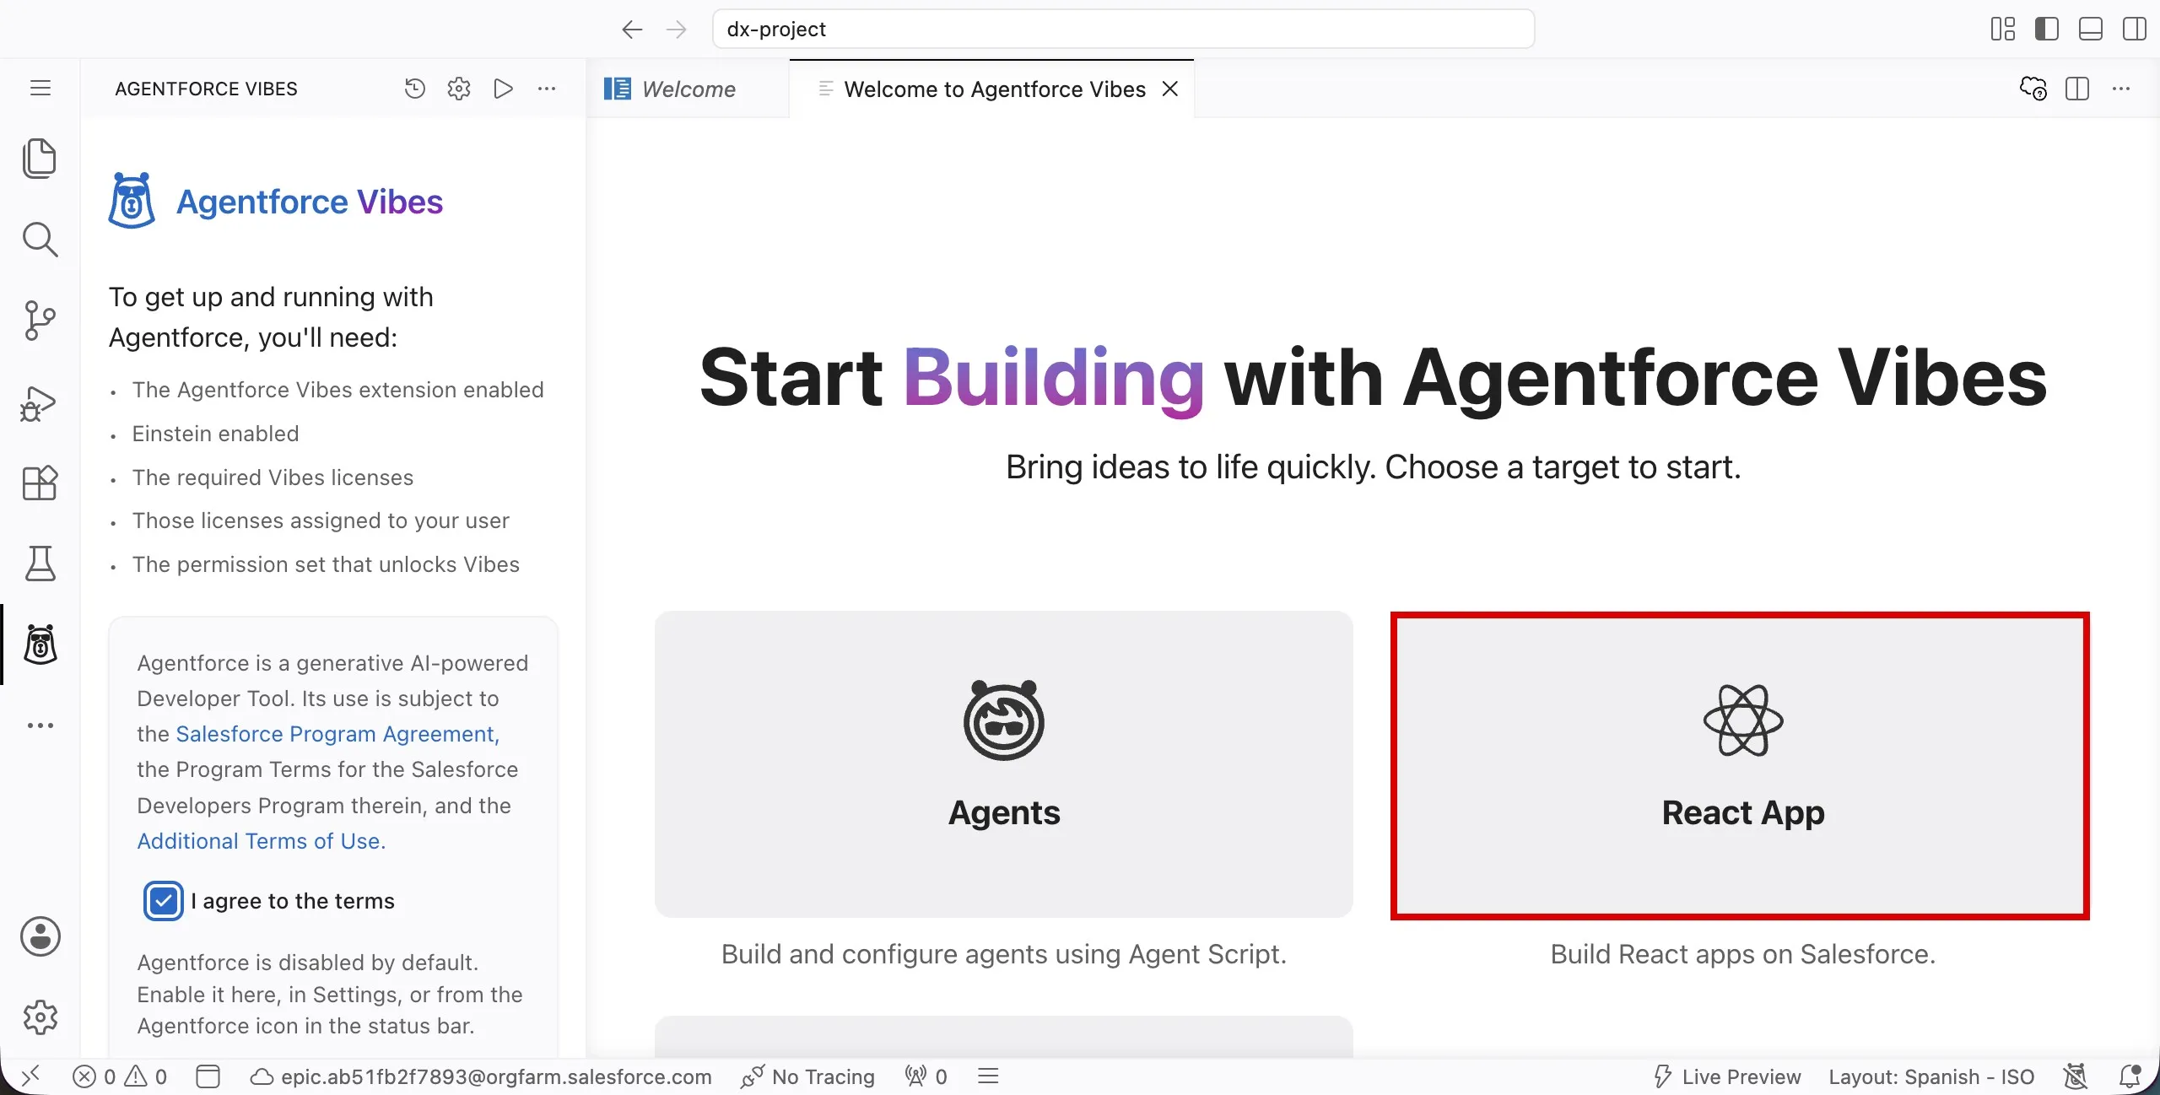Open the Explorer files view
Screen dimensions: 2160x1095
click(x=40, y=159)
